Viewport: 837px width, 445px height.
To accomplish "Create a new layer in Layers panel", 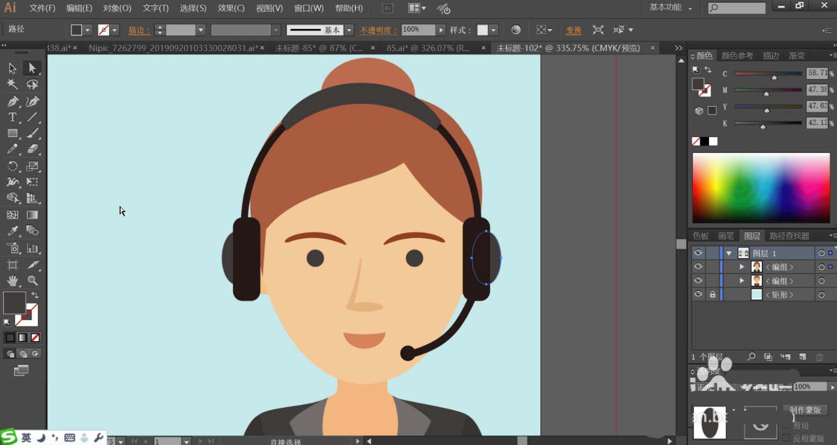I will 803,357.
